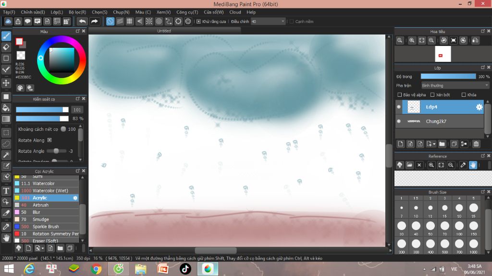Turn off snap using the circle-slash icon
Image resolution: width=492 pixels, height=276 pixels.
click(x=110, y=21)
